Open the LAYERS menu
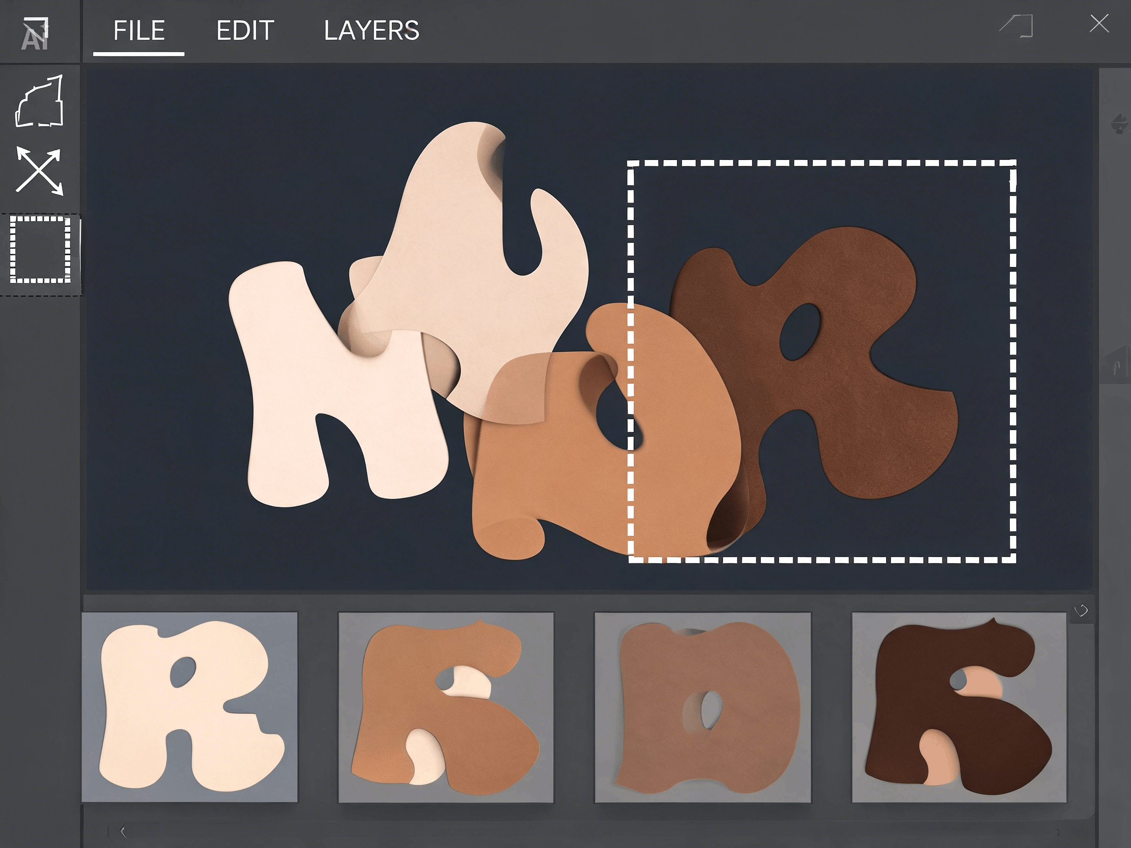The width and height of the screenshot is (1131, 848). (372, 30)
